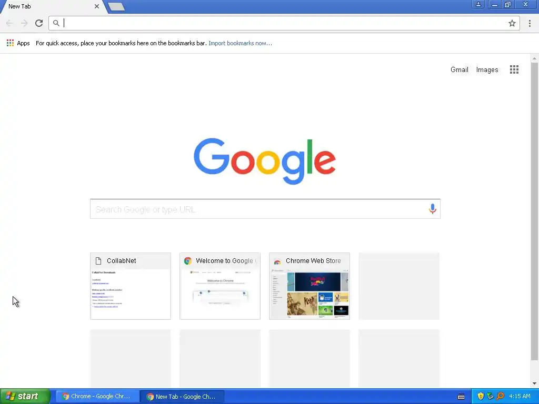Click the forward navigation arrow

click(x=24, y=23)
